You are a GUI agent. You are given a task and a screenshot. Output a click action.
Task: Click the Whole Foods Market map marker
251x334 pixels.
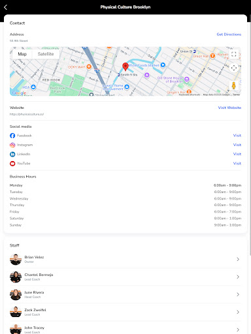(163, 65)
